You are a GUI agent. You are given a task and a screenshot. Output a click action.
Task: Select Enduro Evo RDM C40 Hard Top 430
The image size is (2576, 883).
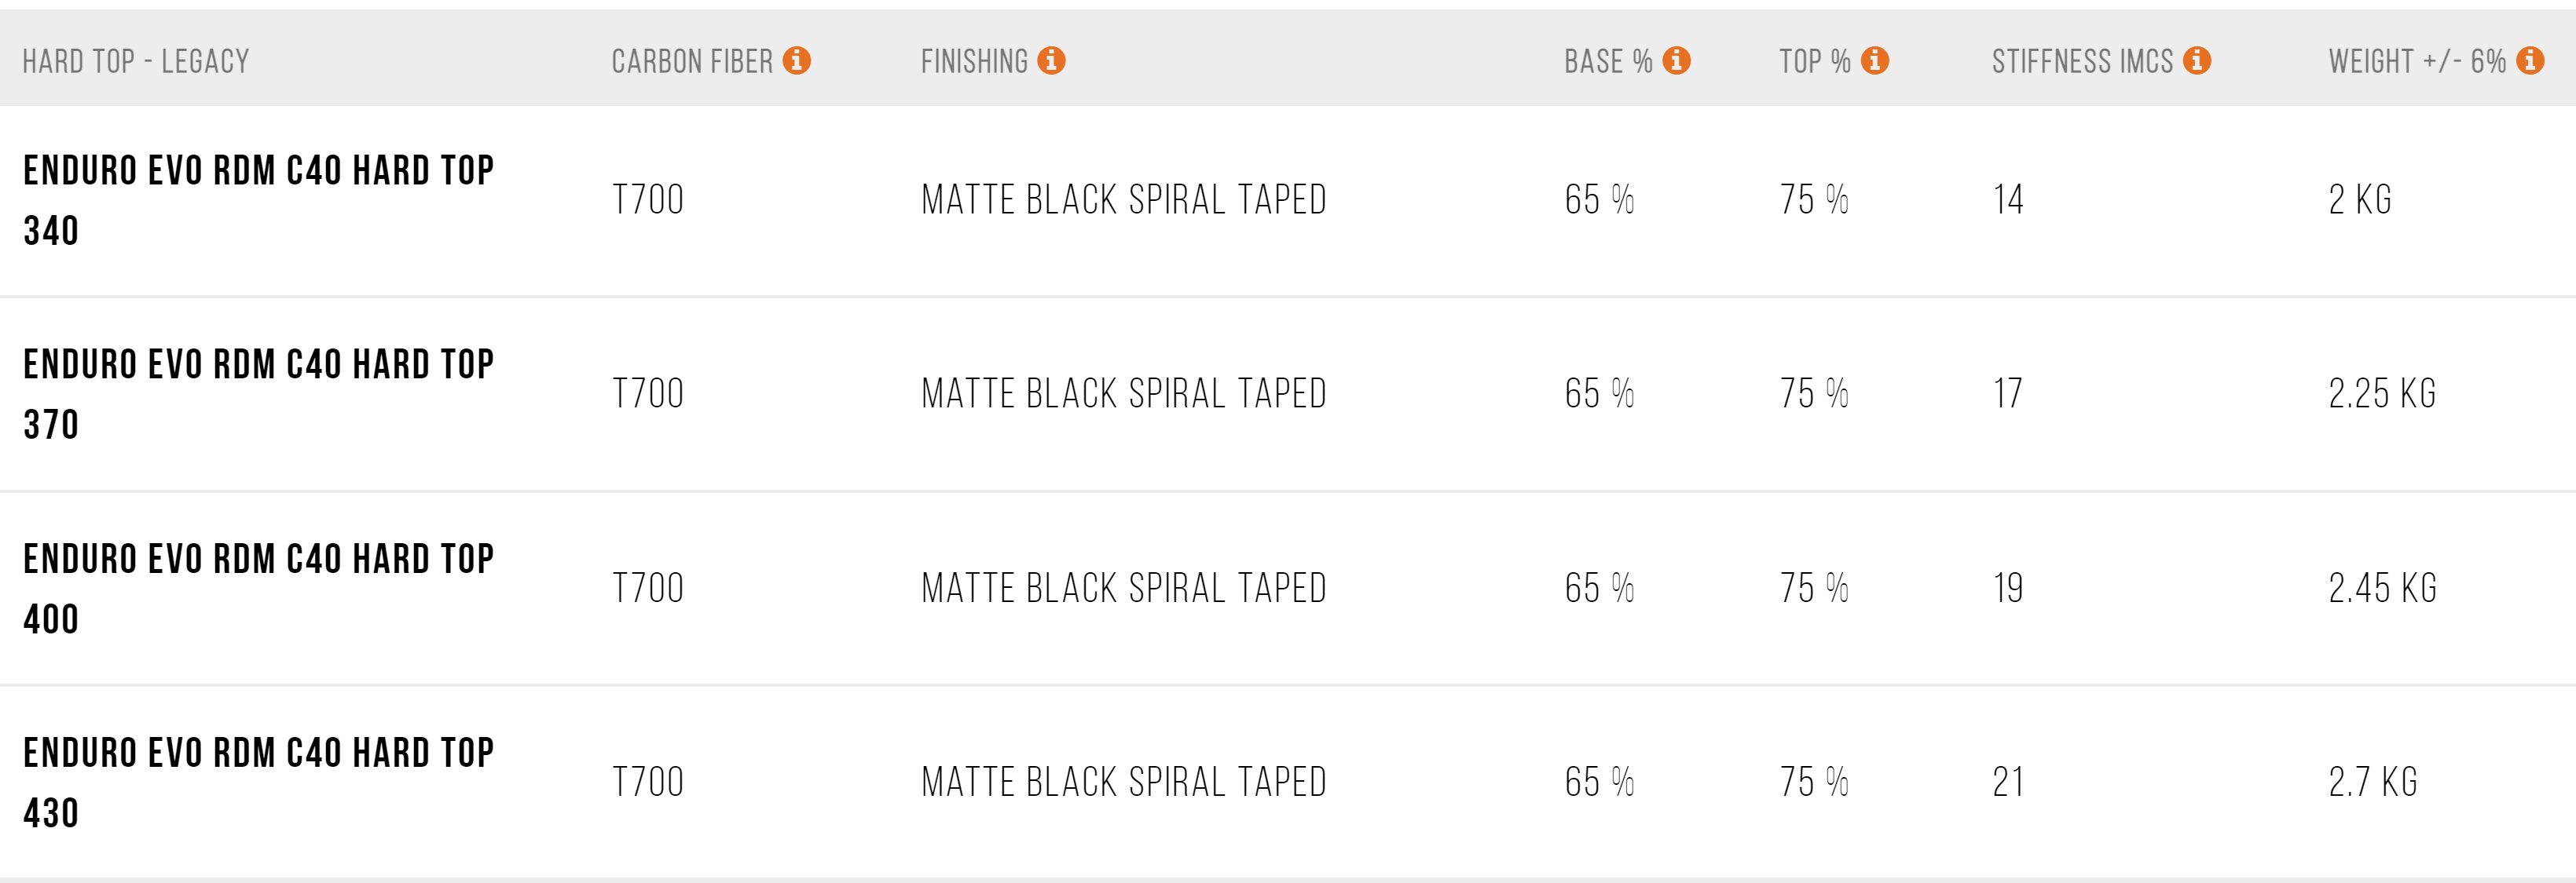pos(258,783)
